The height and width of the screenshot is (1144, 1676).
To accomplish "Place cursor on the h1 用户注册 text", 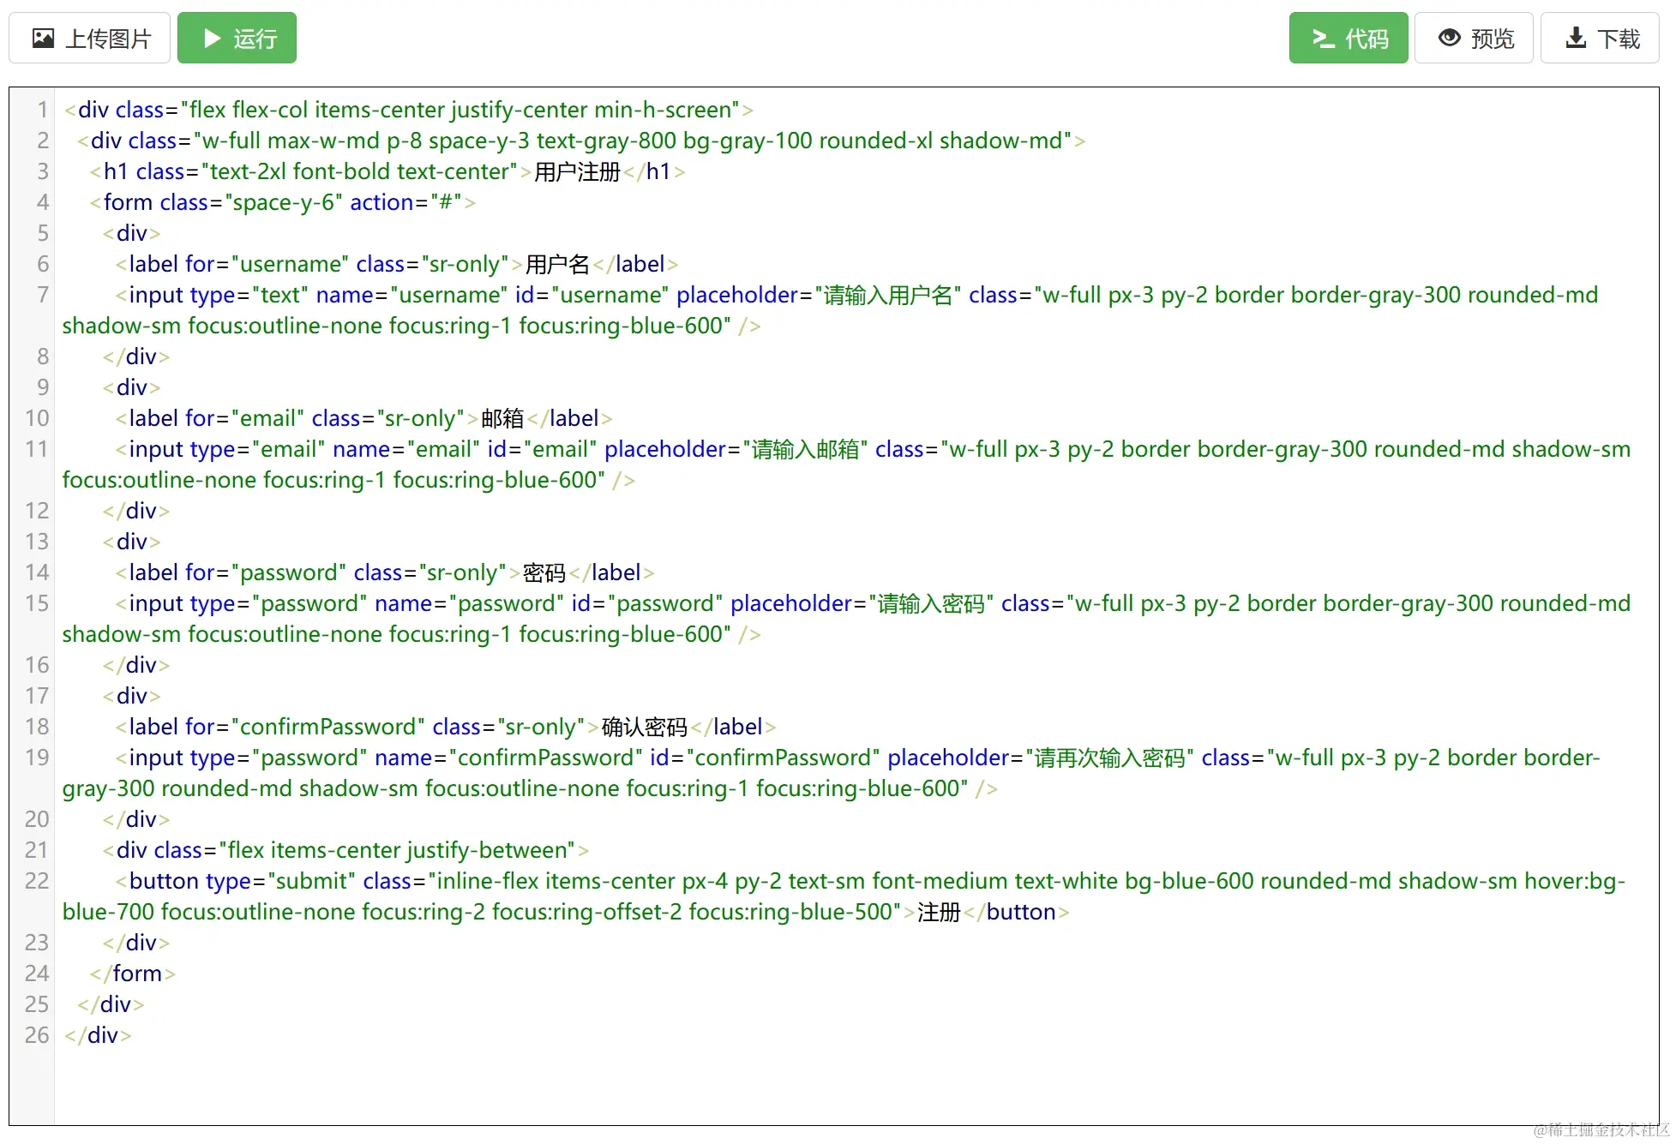I will [577, 172].
